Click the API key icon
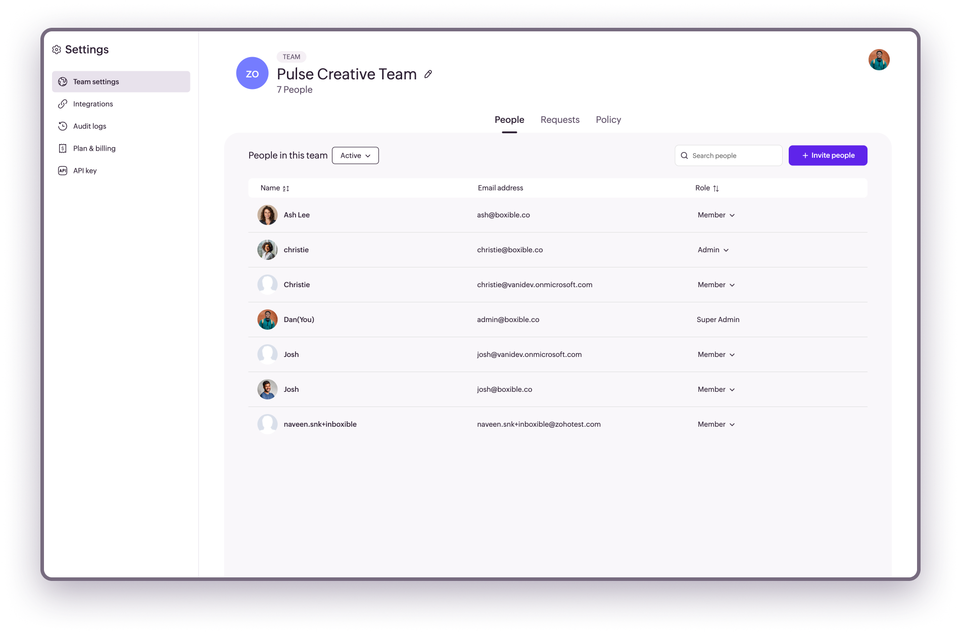 (63, 170)
